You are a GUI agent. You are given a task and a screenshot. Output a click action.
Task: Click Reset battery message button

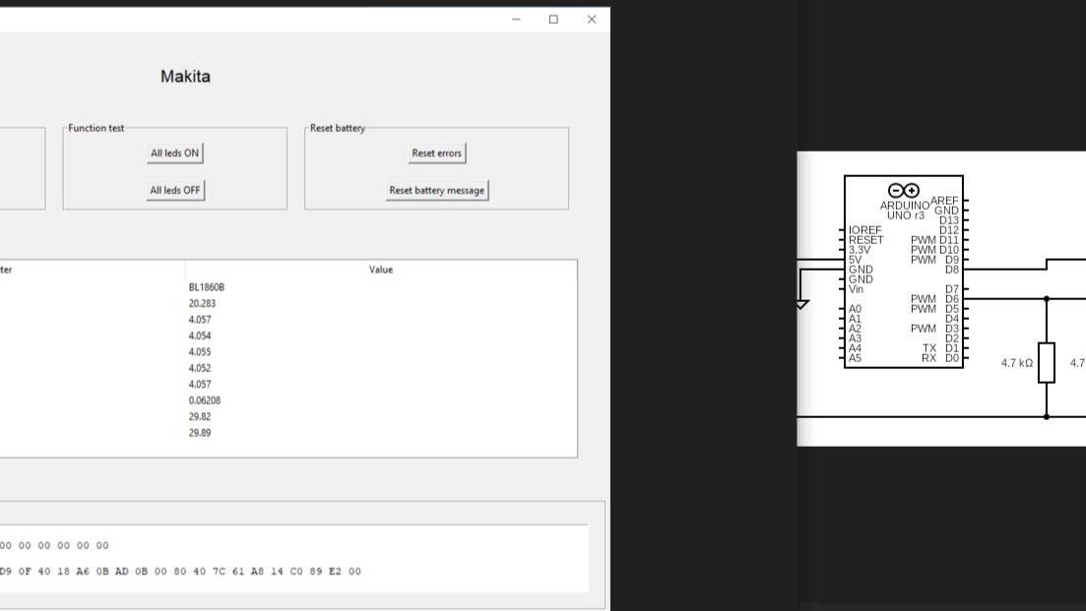pyautogui.click(x=436, y=190)
